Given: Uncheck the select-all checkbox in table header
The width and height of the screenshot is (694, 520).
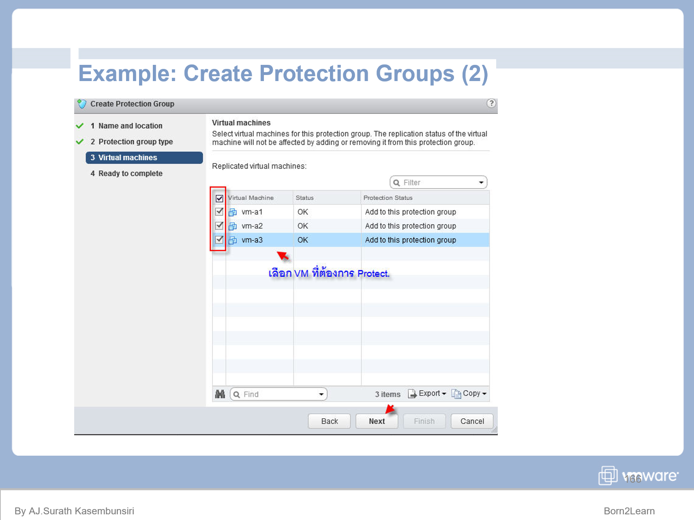Looking at the screenshot, I should 218,198.
